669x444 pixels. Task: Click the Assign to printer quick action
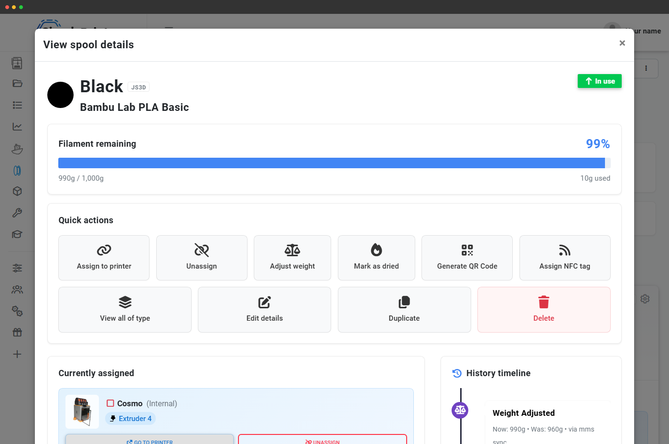104,258
